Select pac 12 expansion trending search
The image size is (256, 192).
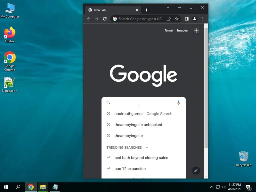click(x=143, y=169)
